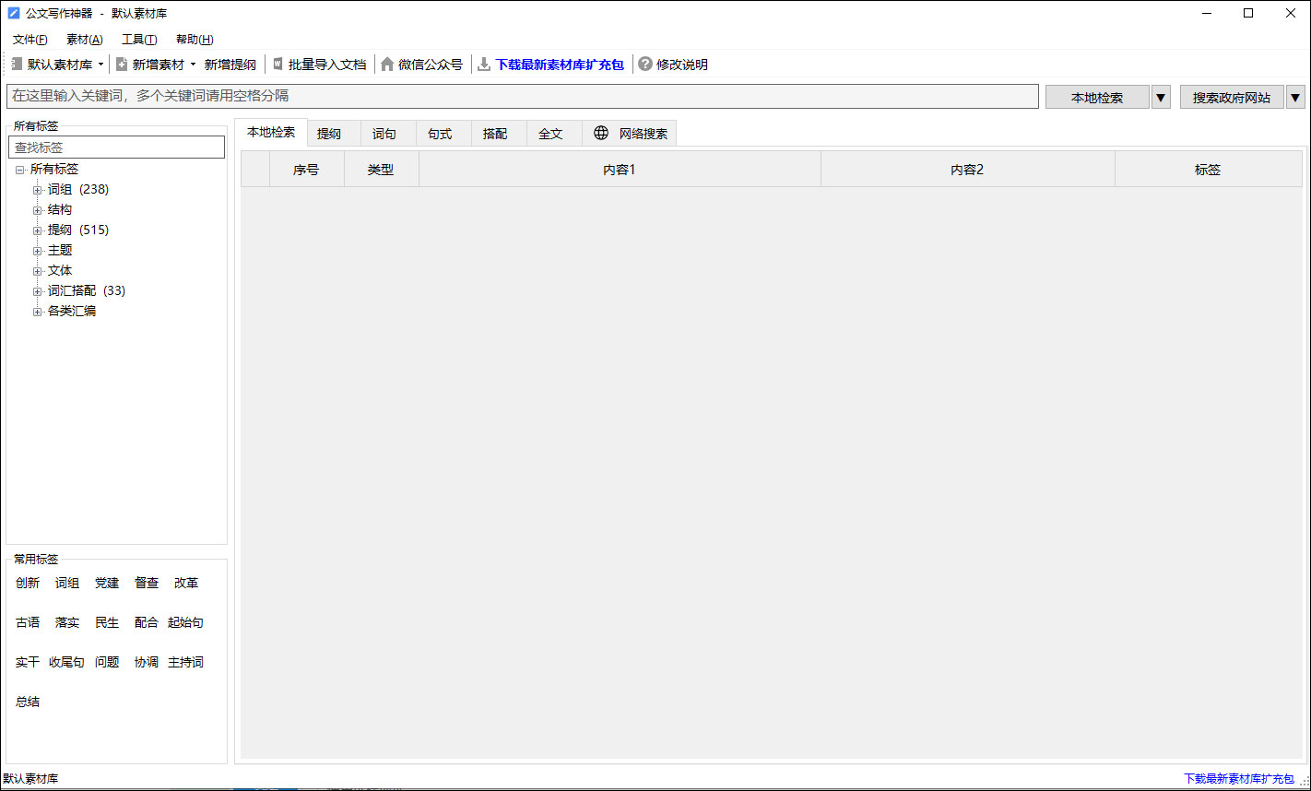
Task: Open the 搜索政府网站 options dropdown arrow
Action: 1296,97
